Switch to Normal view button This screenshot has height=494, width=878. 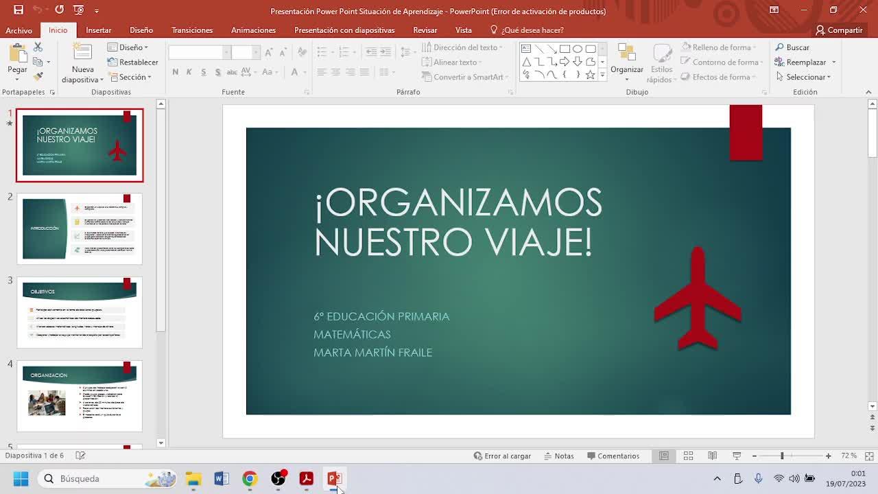664,456
